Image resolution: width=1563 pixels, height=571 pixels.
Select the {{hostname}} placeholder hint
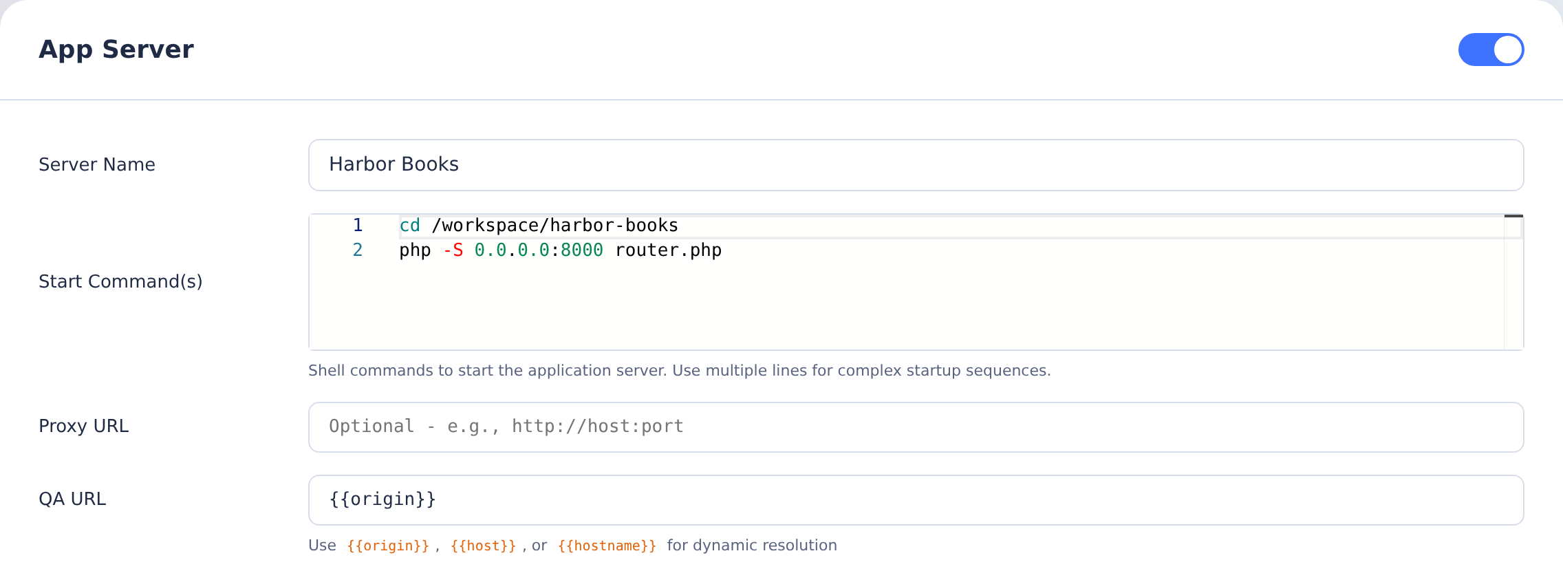click(x=607, y=546)
